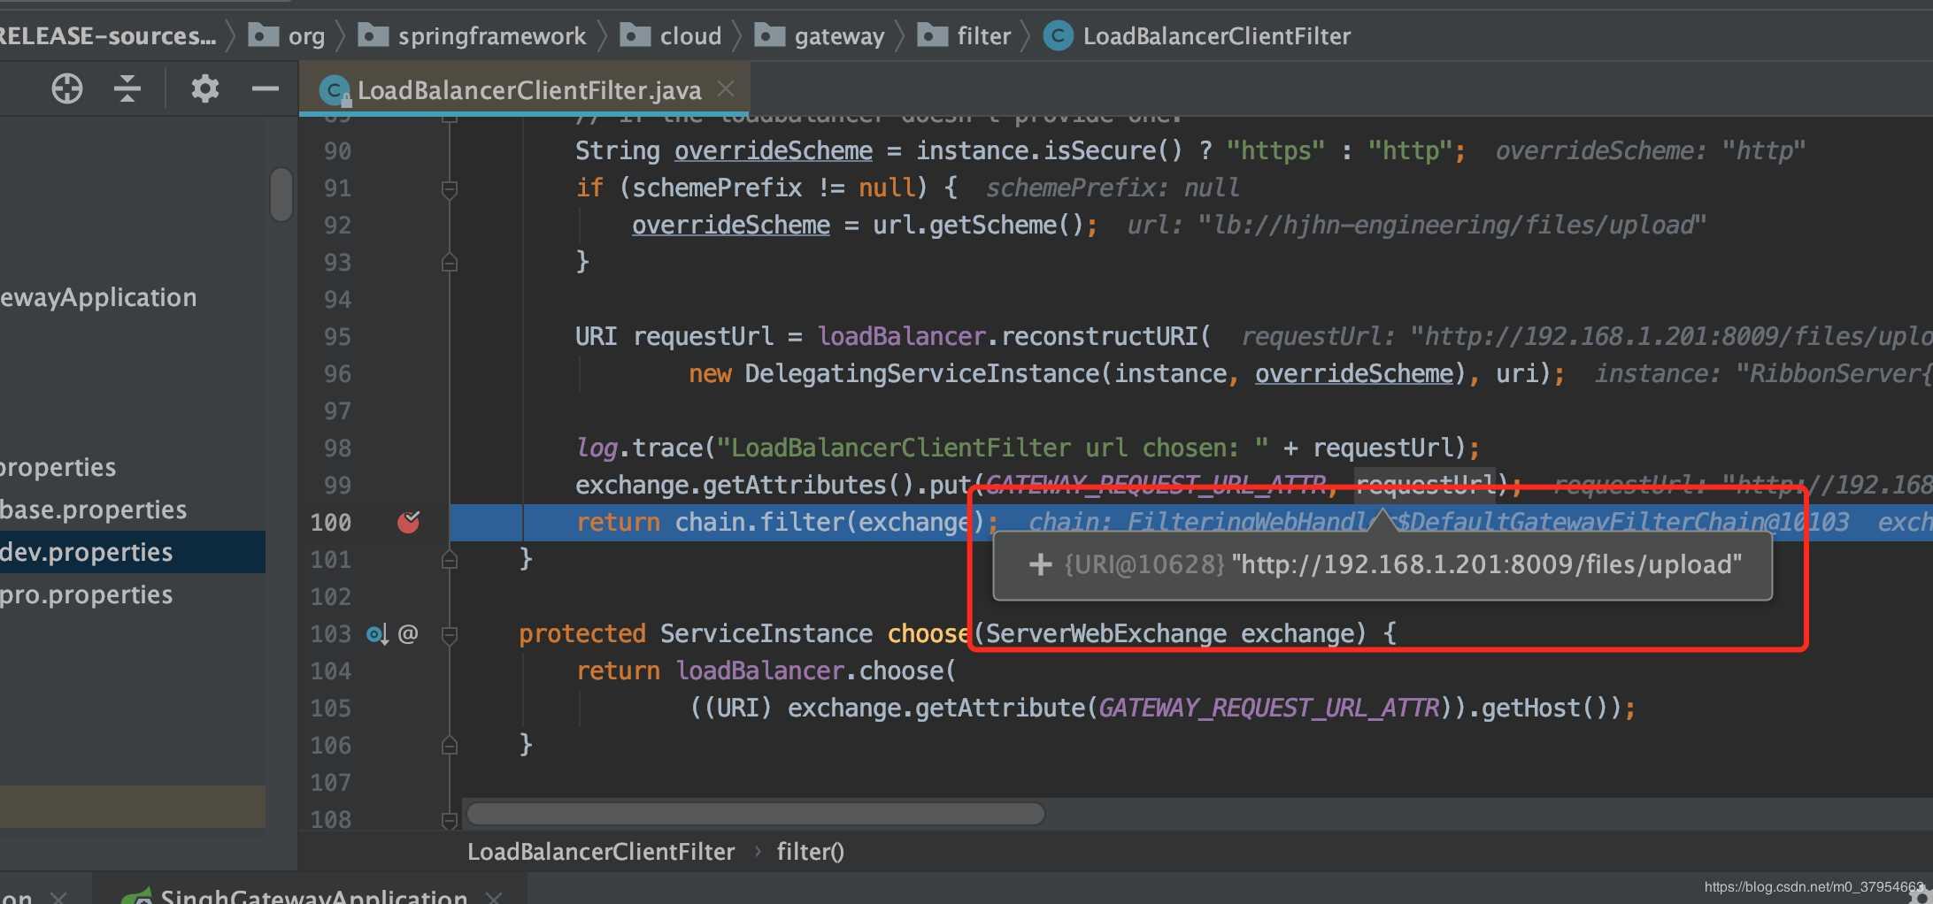Toggle the breakpoint at line 100
Screen dimensions: 1933x904
[x=408, y=523]
